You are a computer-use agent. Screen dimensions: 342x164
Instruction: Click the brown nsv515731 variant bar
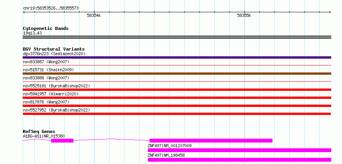pyautogui.click(x=177, y=74)
